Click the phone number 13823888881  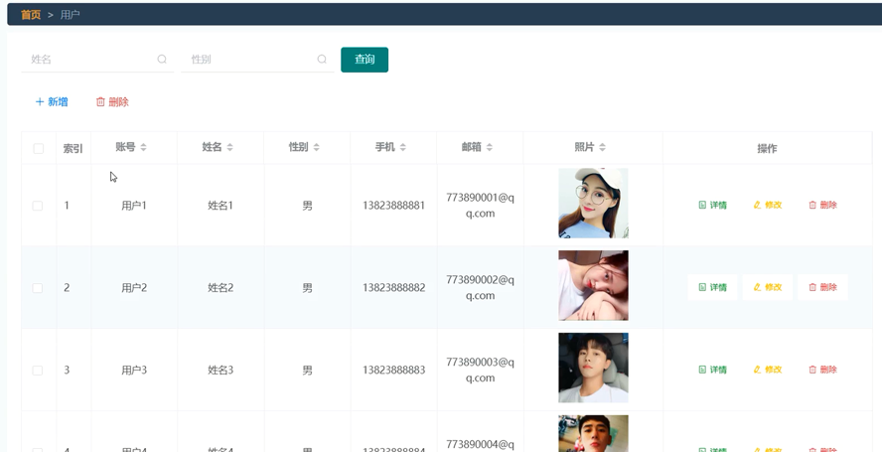click(x=393, y=206)
